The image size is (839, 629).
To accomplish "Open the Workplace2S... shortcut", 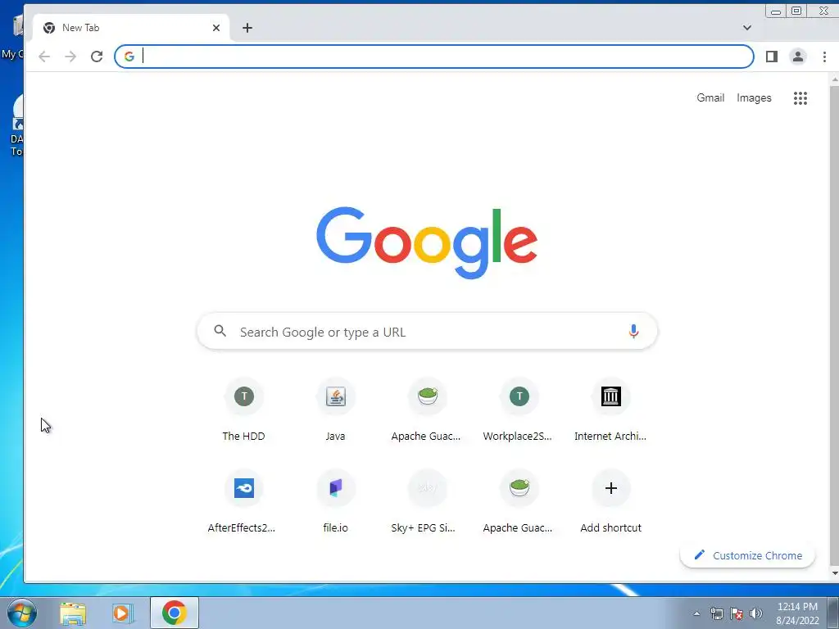I will [x=519, y=410].
